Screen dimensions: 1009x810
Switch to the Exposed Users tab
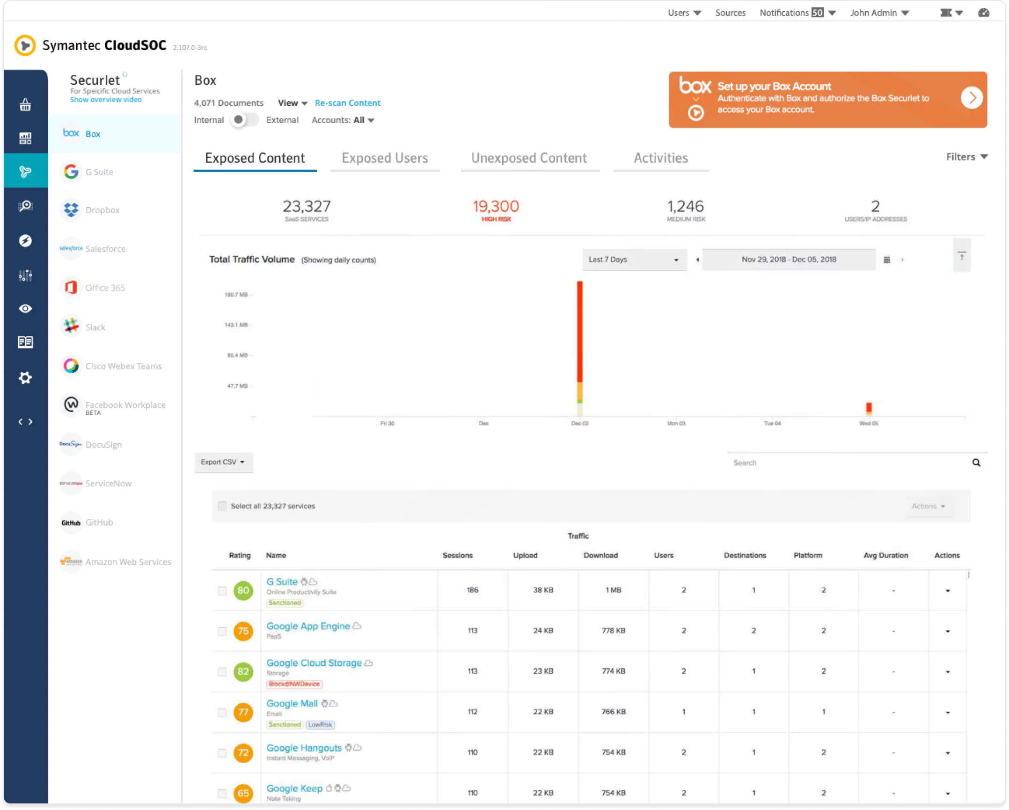click(385, 158)
